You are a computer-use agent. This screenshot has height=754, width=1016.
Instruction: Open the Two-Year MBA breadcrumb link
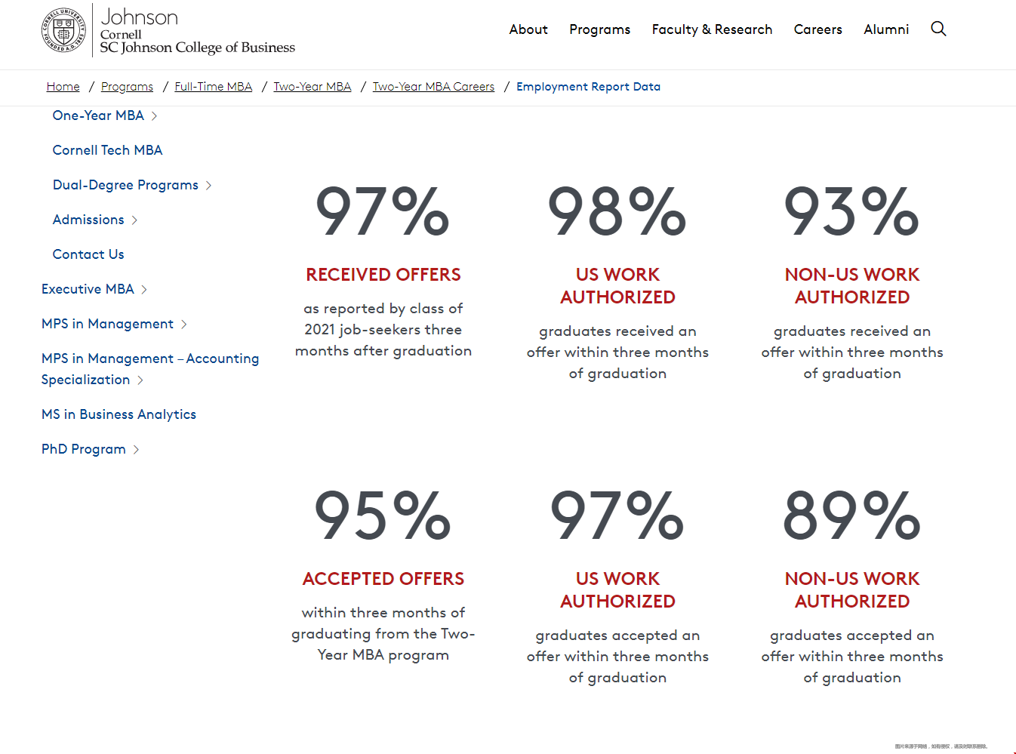pos(312,87)
